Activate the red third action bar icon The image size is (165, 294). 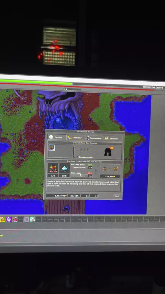point(14,219)
